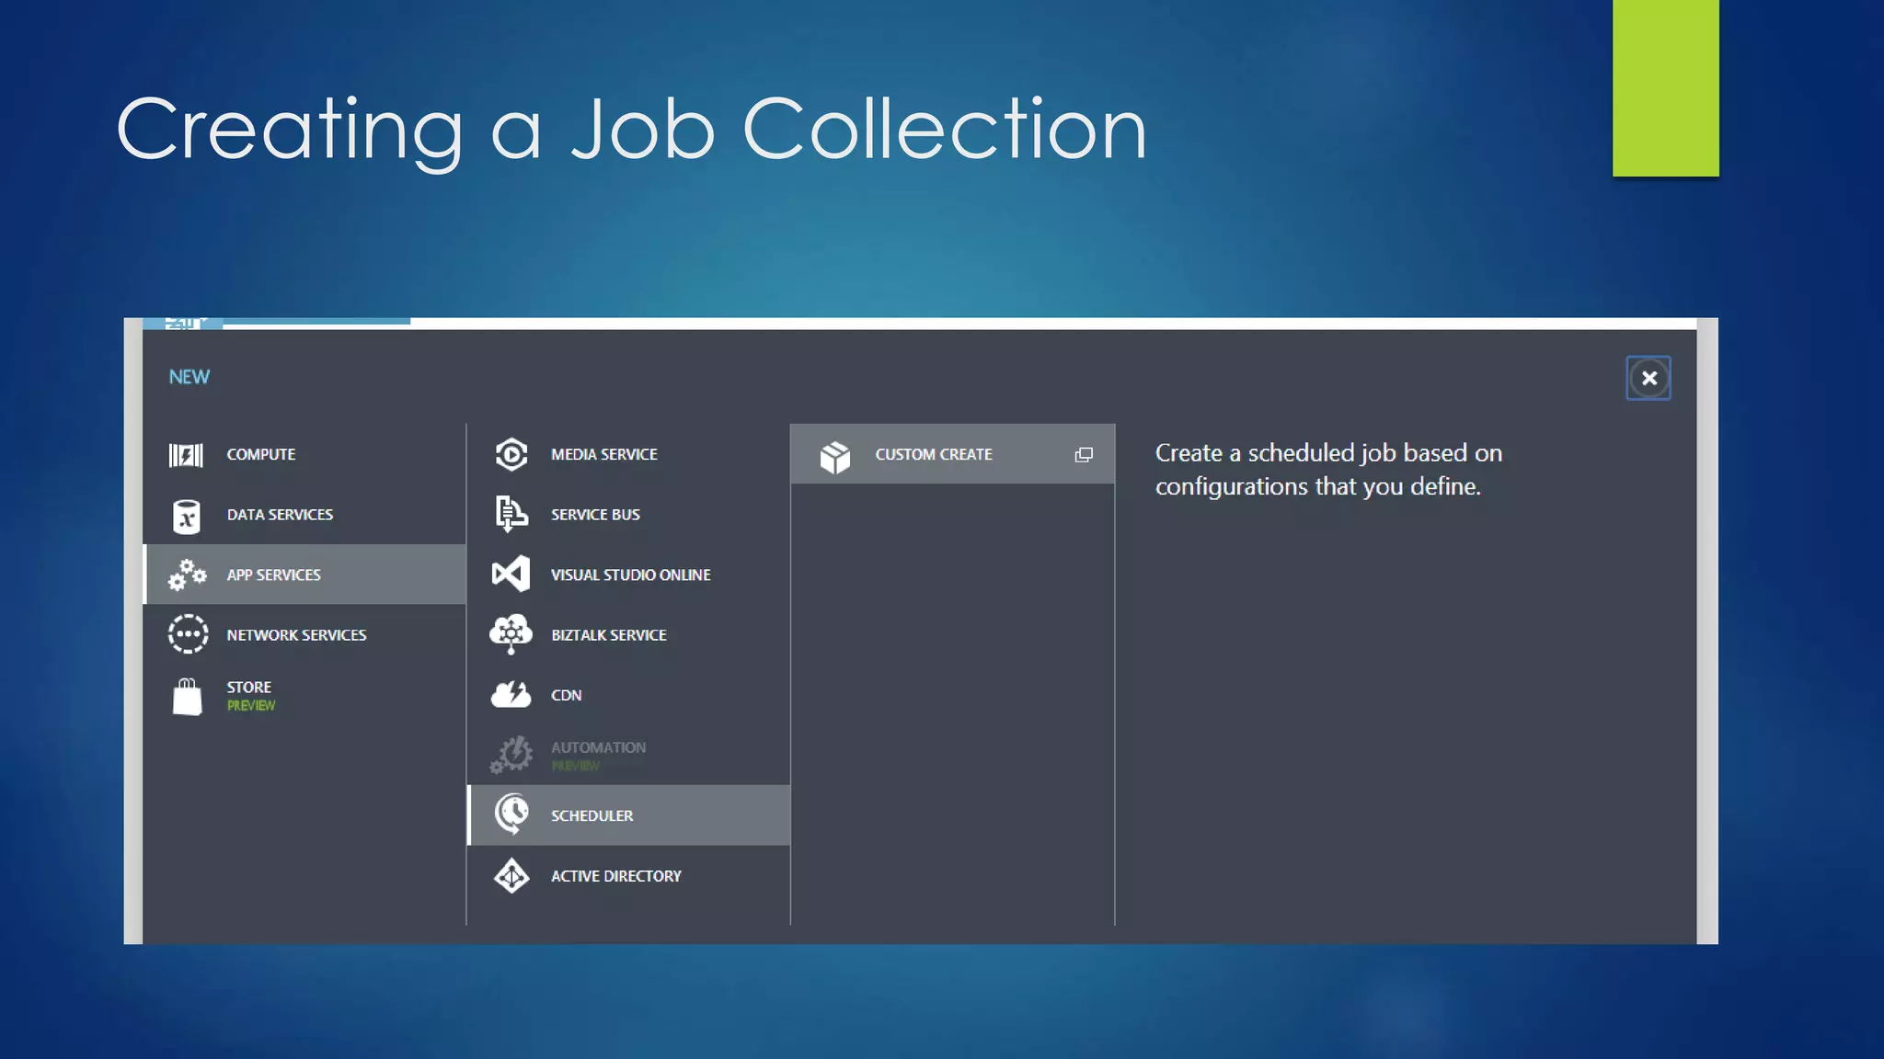Screen dimensions: 1884x1059
Task: Click the Service Bus icon
Action: pos(511,514)
